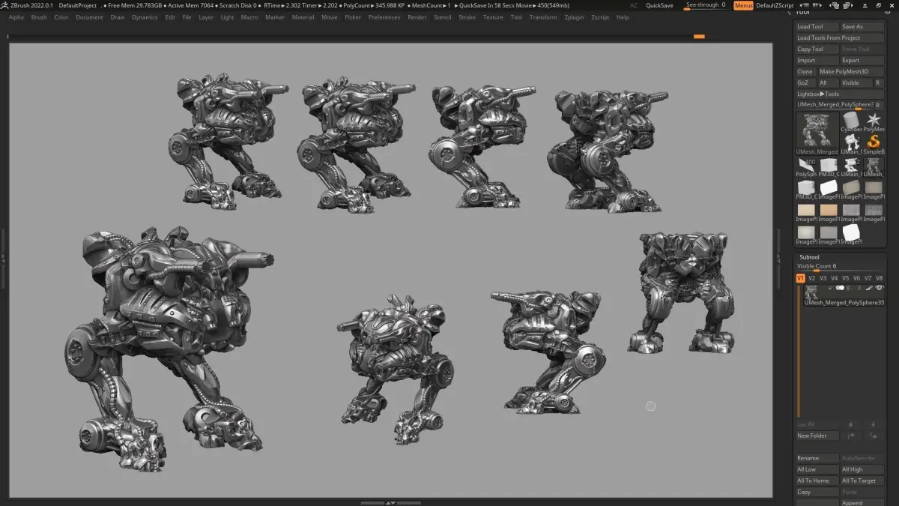Select visibility set V8
Screen dimensions: 899x506
(879, 278)
